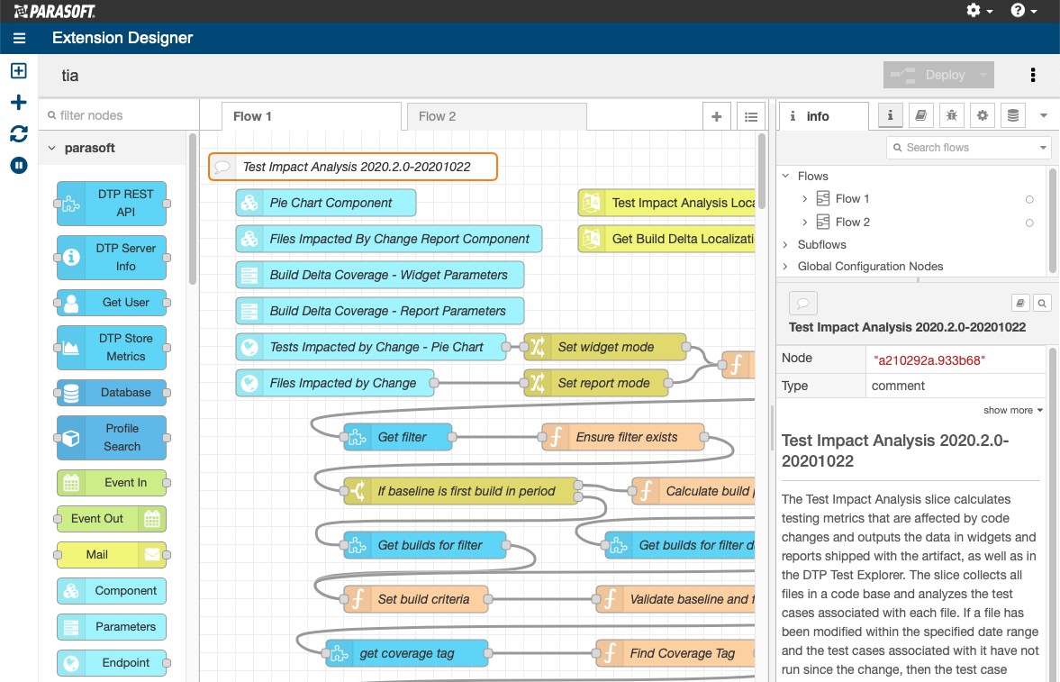Select the Set build criteria node
Viewport: 1060px width, 682px height.
click(416, 599)
